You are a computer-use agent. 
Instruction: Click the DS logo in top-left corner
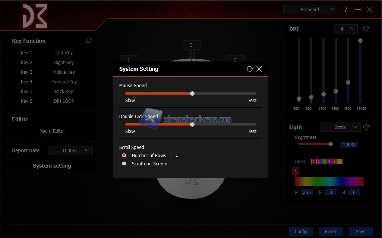pyautogui.click(x=34, y=16)
